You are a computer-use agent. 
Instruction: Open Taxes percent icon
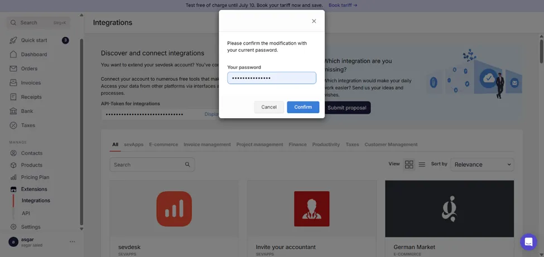[13, 125]
